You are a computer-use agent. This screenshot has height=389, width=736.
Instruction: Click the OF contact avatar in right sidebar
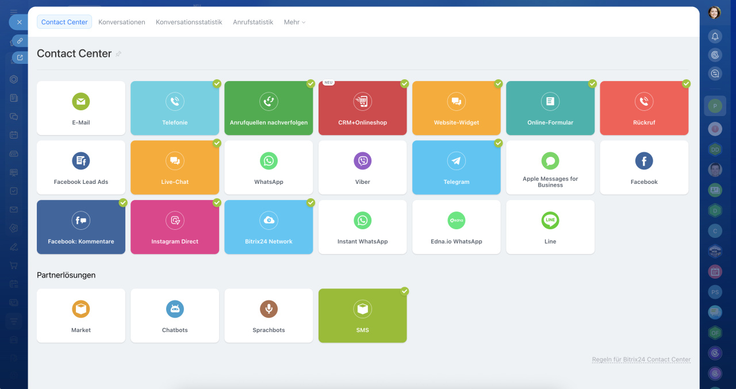click(x=715, y=332)
